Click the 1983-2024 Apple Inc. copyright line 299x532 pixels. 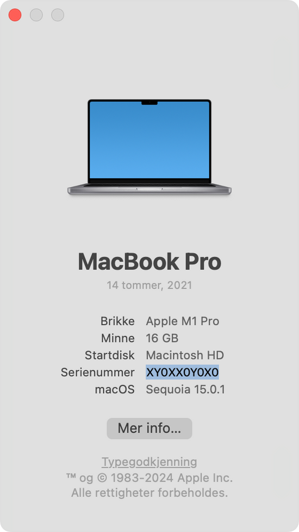(149, 478)
